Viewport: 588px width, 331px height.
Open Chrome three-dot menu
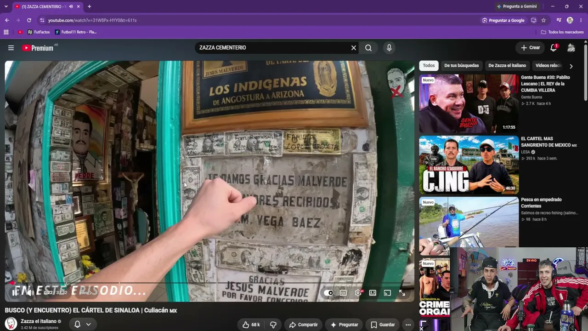[581, 20]
